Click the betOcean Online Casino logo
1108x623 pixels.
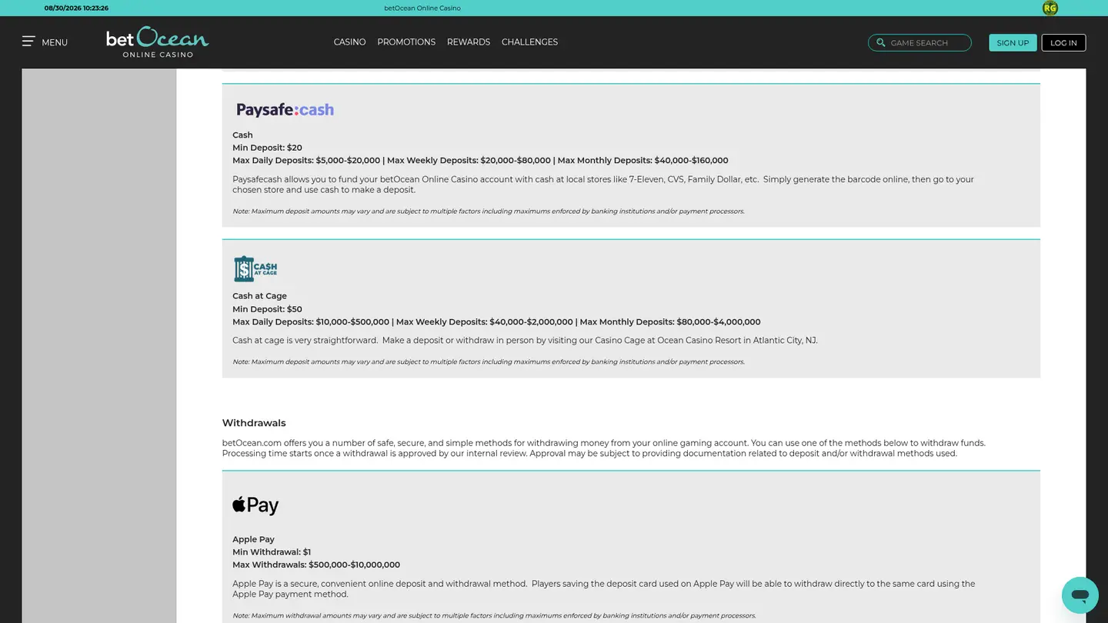click(158, 42)
